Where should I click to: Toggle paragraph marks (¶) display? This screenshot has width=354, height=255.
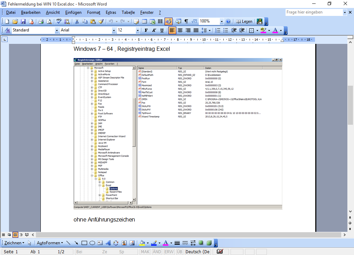coord(186,21)
